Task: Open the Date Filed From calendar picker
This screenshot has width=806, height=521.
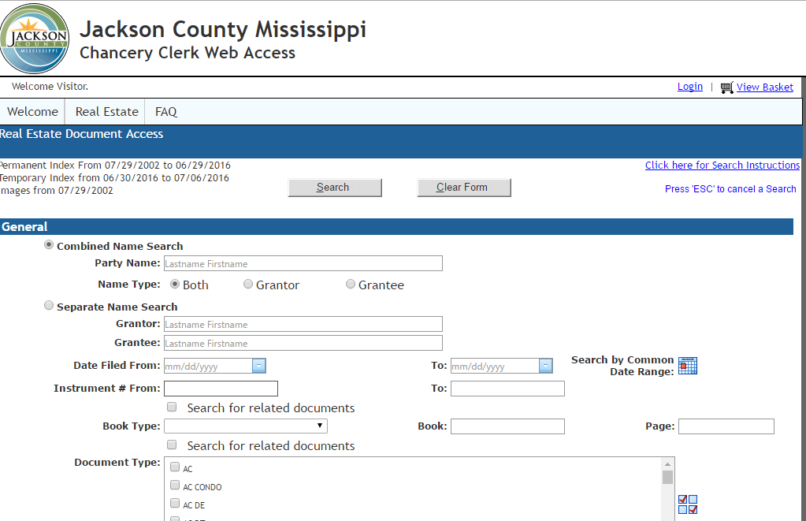Action: (260, 366)
